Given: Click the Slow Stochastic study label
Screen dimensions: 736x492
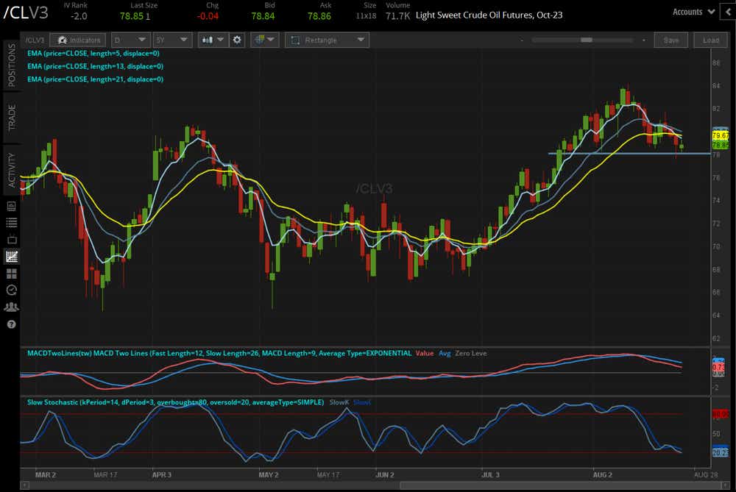Looking at the screenshot, I should click(x=175, y=402).
